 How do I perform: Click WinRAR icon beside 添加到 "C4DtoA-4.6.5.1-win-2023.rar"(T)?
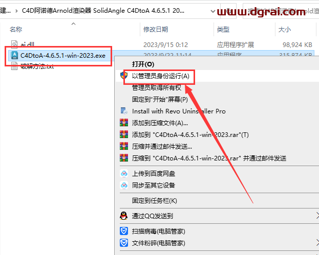point(124,134)
